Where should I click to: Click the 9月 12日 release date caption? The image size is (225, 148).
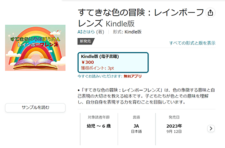click(x=174, y=132)
